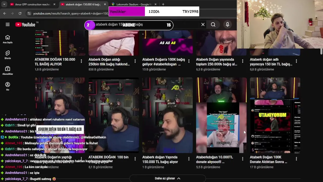
Task: Open site info icon in address bar
Action: pyautogui.click(x=29, y=13)
